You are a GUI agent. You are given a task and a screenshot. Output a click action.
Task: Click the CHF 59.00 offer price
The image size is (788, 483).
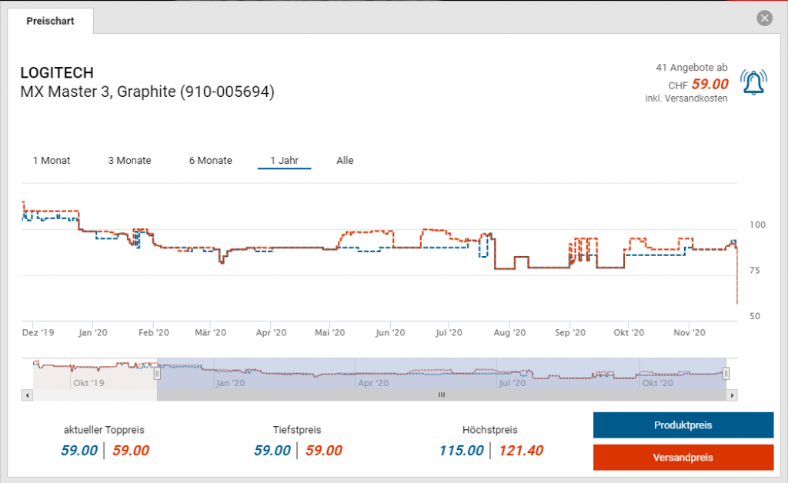(709, 85)
